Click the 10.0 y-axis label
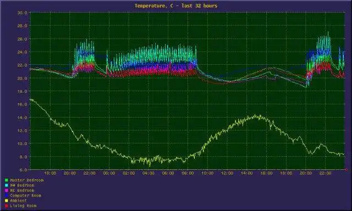This screenshot has height=211, width=352. point(23,143)
